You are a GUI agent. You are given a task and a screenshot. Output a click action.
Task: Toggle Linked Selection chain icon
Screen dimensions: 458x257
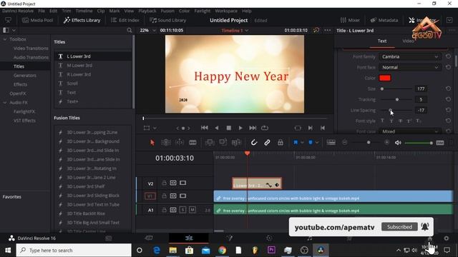click(267, 143)
